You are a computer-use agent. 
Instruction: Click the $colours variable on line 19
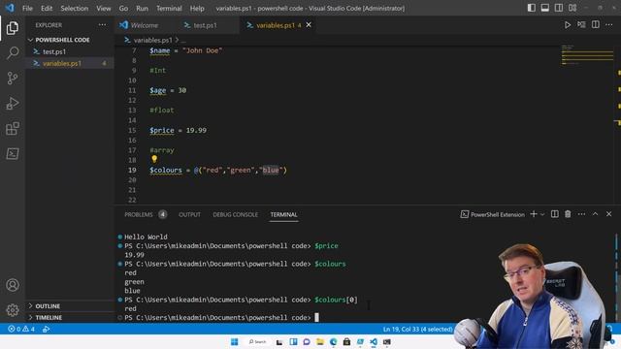point(166,171)
